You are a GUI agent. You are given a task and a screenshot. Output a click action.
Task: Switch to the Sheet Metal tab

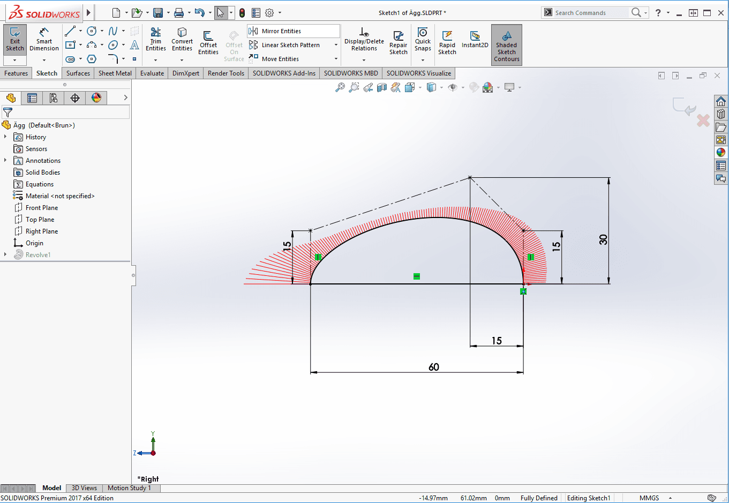pyautogui.click(x=115, y=73)
